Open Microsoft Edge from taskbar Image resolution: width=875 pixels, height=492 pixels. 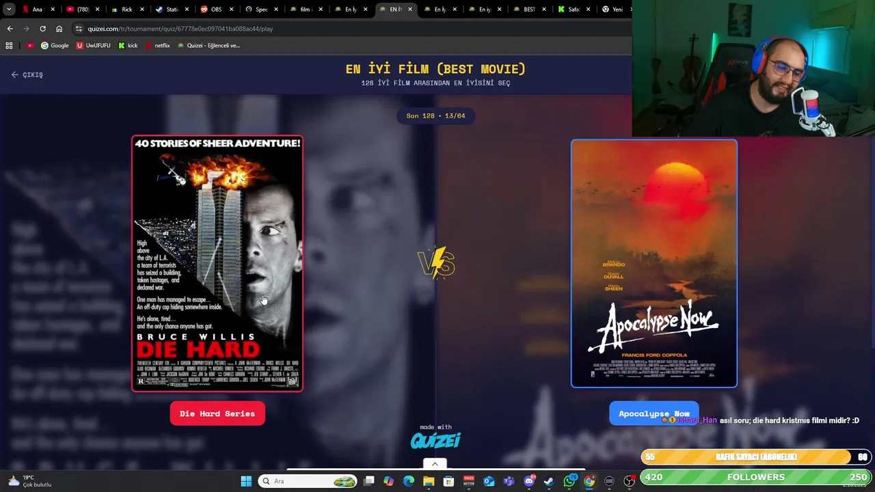(409, 481)
